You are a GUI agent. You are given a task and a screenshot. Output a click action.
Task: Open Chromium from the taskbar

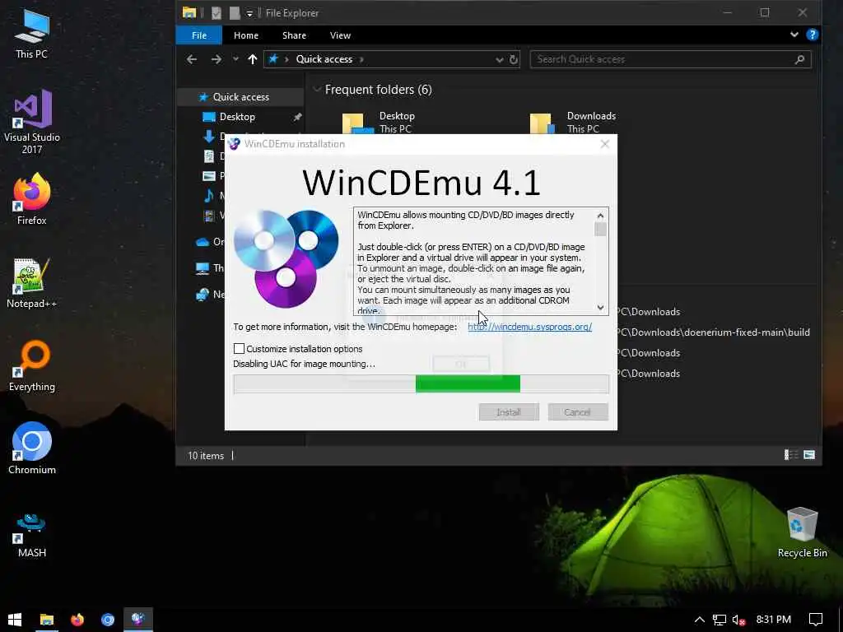tap(108, 620)
